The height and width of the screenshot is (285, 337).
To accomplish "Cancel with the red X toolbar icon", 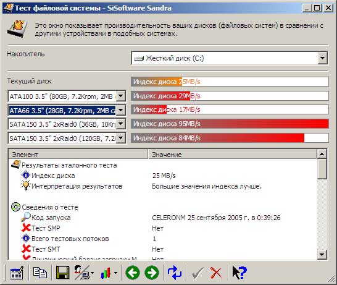I will click(215, 273).
